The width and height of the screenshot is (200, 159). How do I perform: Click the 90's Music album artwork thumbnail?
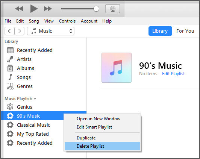tap(117, 68)
